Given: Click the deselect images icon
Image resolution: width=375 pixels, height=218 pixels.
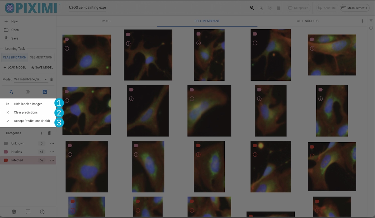Looking at the screenshot, I should click(x=270, y=8).
